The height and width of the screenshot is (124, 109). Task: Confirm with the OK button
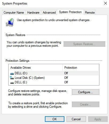pos(54,119)
